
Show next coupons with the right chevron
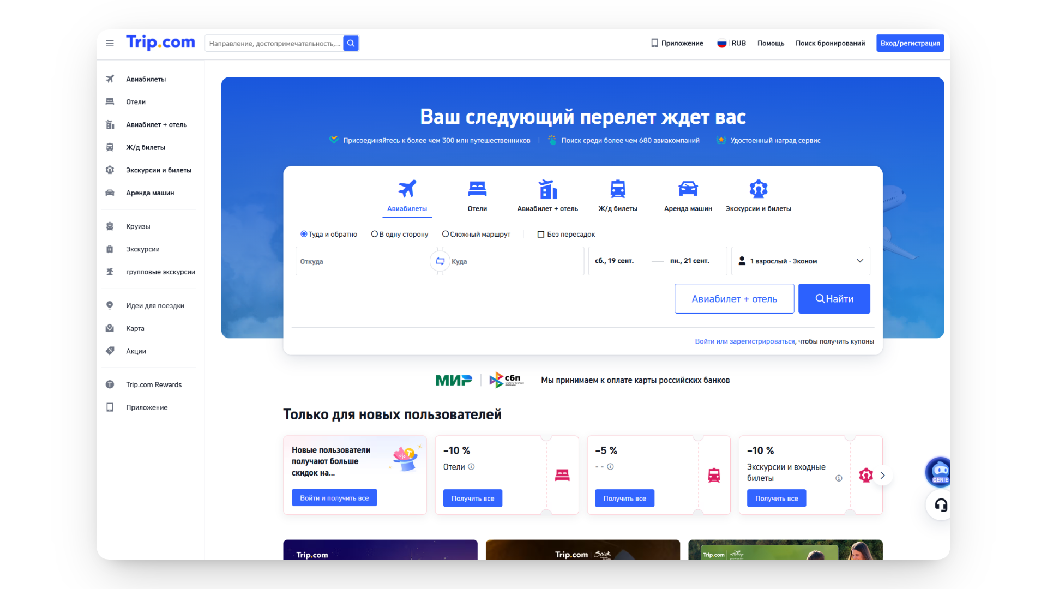[882, 476]
